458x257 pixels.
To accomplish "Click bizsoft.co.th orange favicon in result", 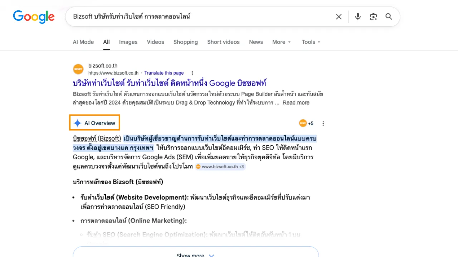I will (x=78, y=69).
